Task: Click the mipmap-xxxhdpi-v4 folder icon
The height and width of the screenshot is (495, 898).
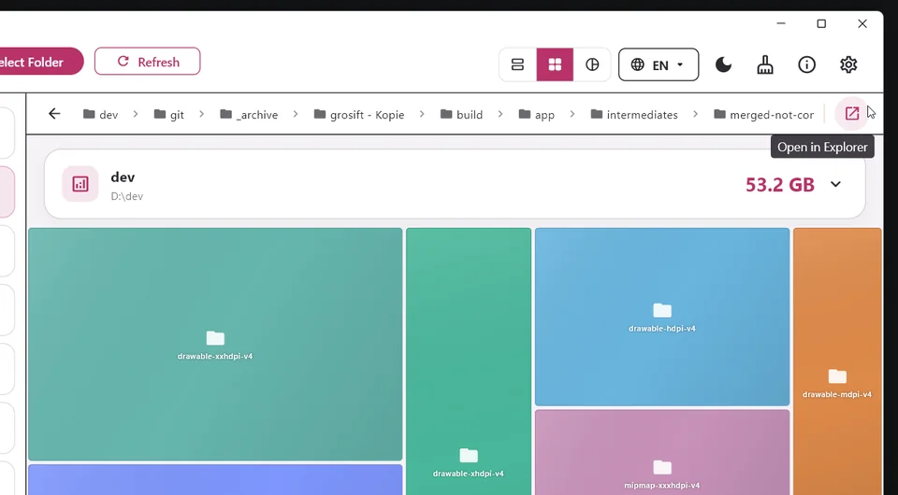Action: [x=662, y=467]
